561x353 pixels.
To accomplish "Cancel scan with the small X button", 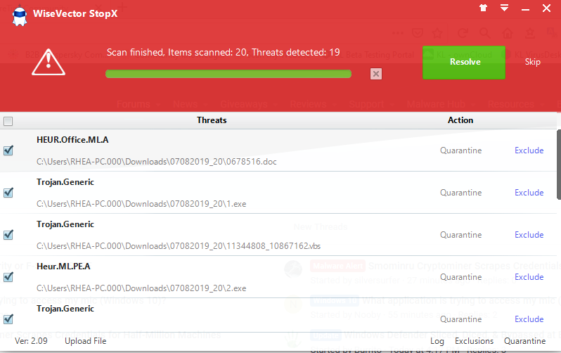I will click(375, 74).
